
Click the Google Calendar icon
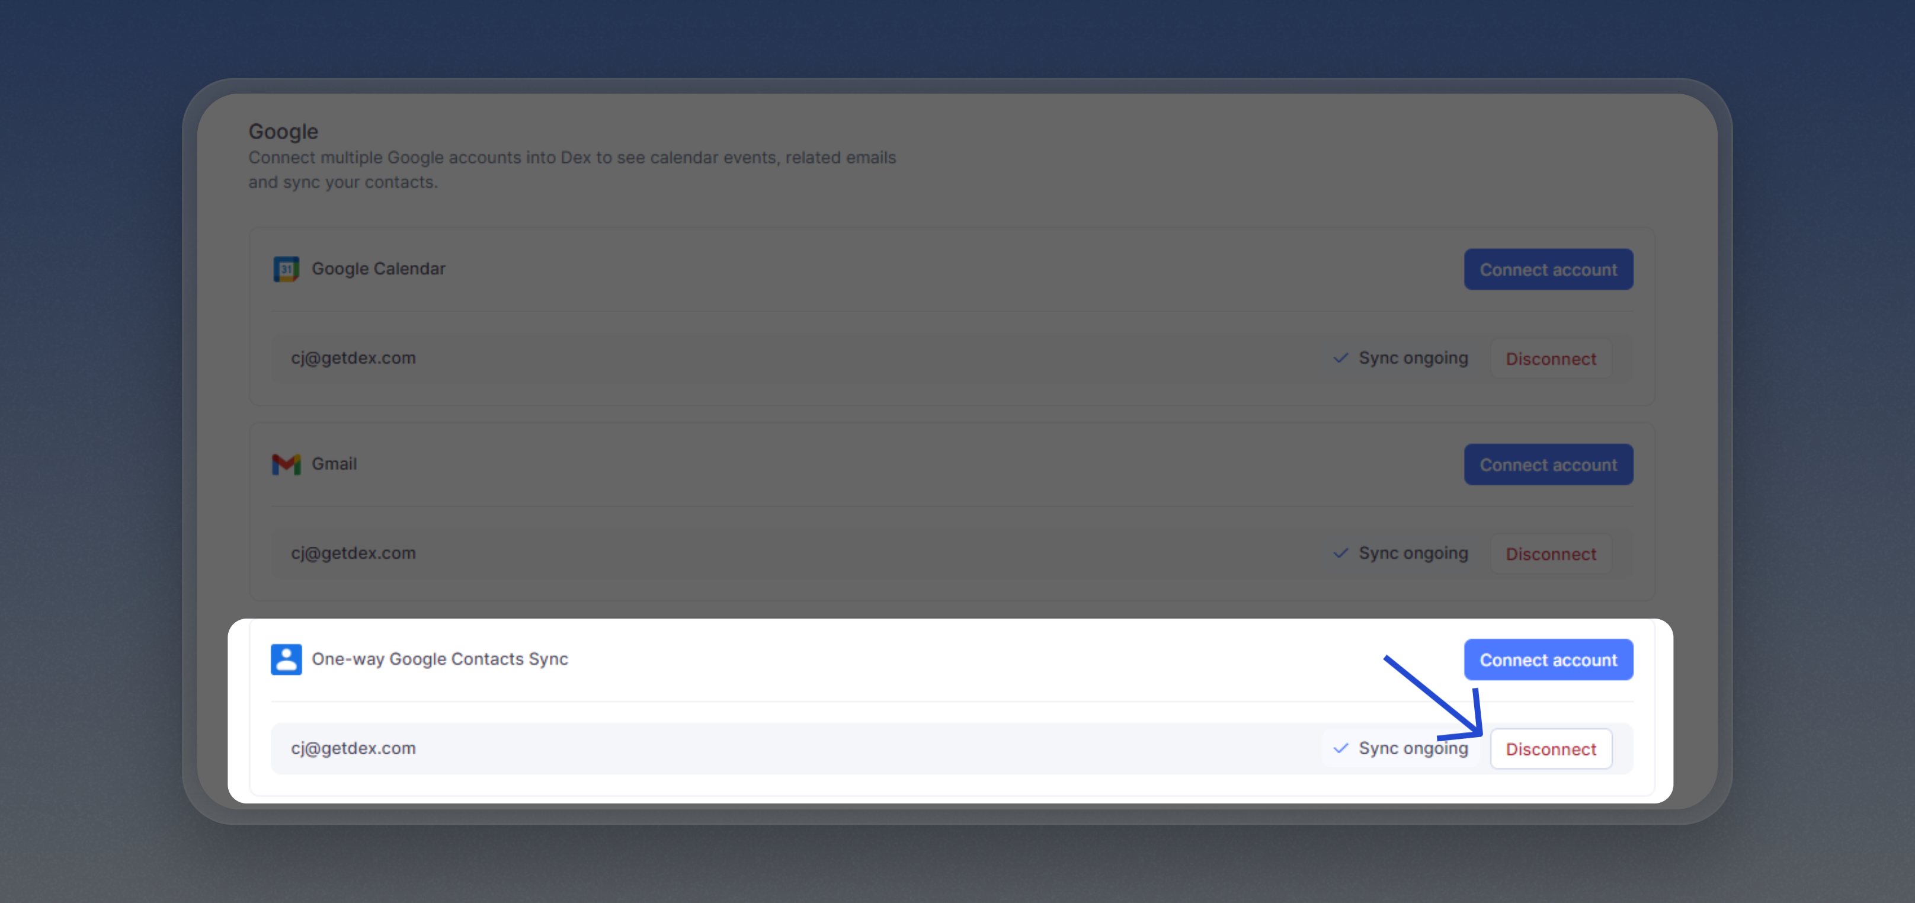click(286, 269)
